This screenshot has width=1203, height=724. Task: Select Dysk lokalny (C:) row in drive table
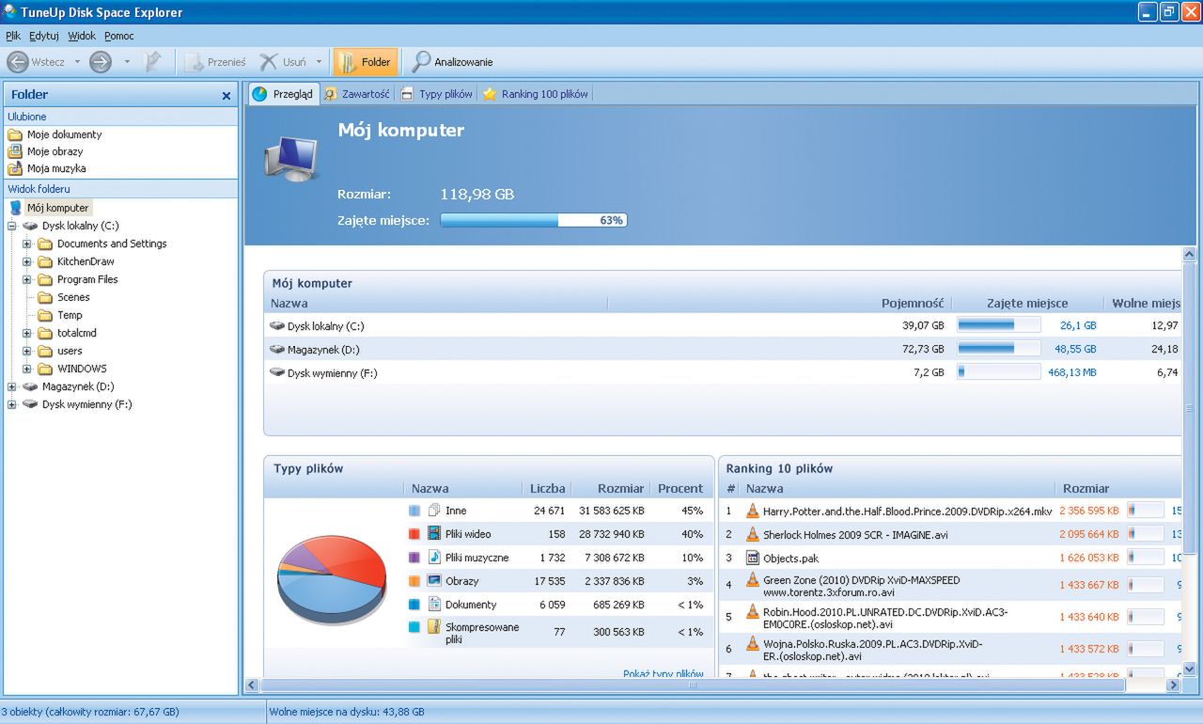(722, 325)
